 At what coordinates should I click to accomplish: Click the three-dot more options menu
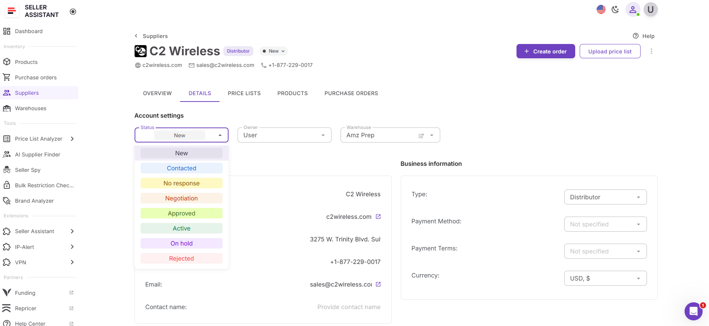(651, 51)
